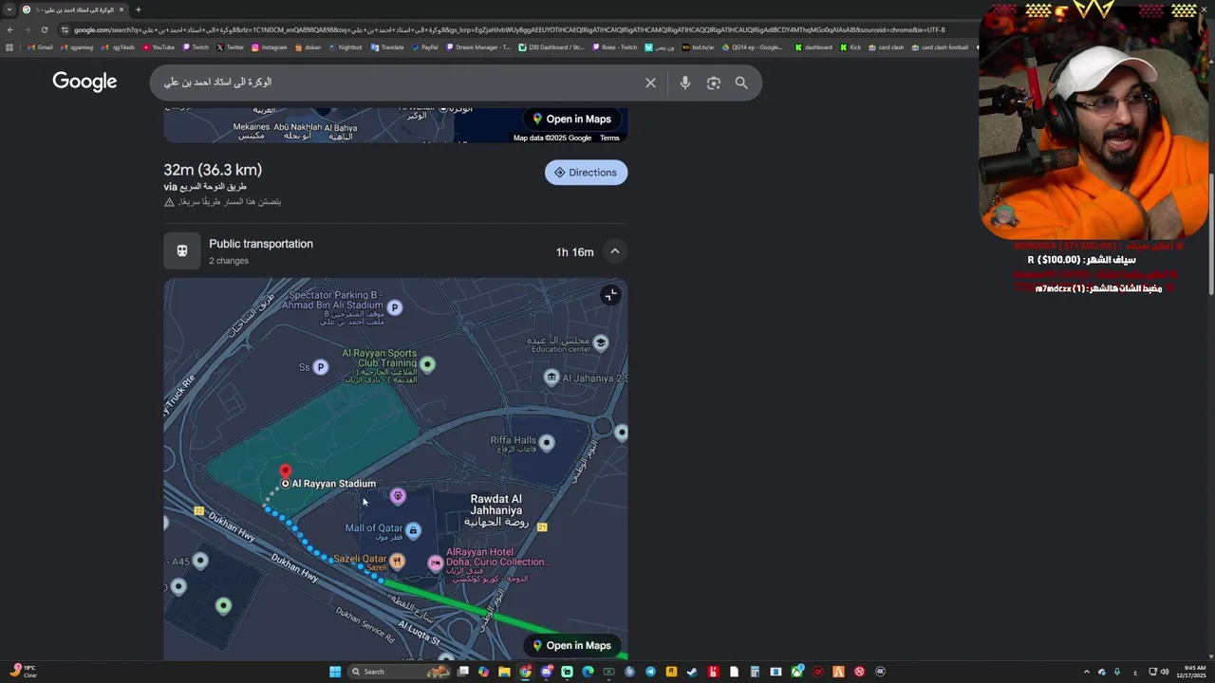
Task: Click the Directions button
Action: [586, 173]
